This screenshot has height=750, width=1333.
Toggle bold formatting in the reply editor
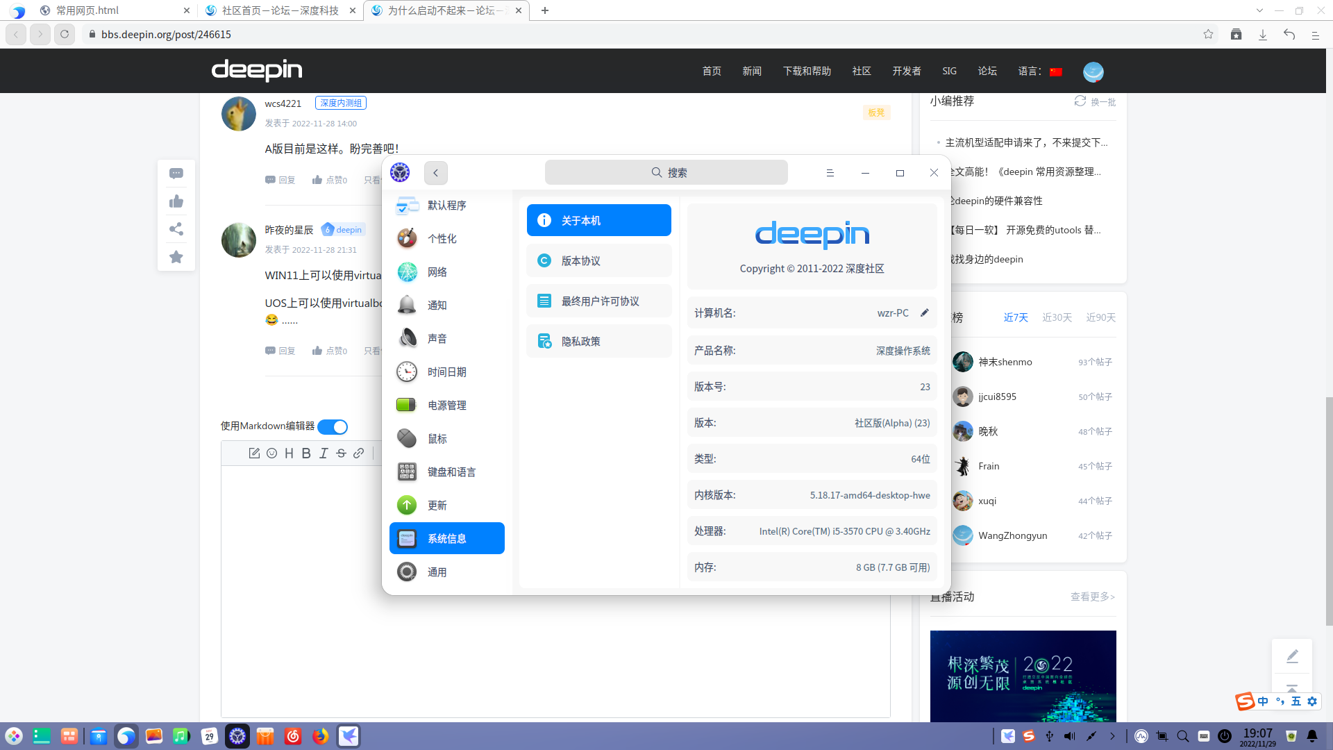305,453
